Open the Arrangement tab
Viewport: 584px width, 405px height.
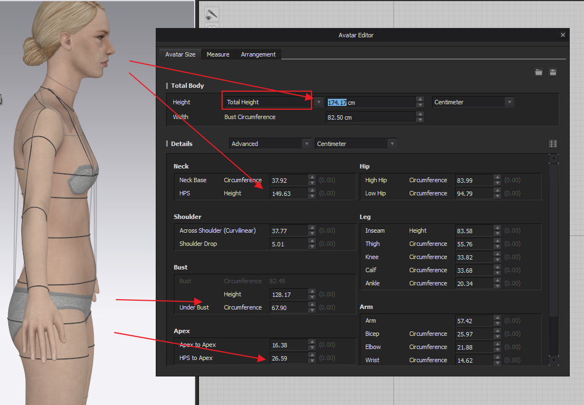(258, 54)
